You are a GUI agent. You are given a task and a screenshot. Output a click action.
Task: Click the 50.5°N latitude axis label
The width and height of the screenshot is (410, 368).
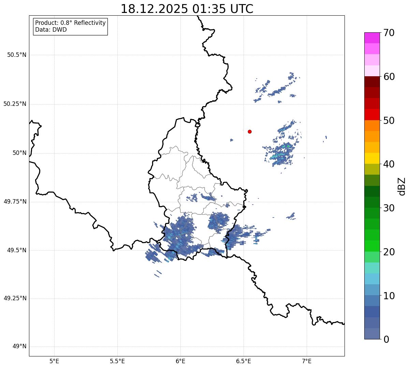[x=17, y=55]
